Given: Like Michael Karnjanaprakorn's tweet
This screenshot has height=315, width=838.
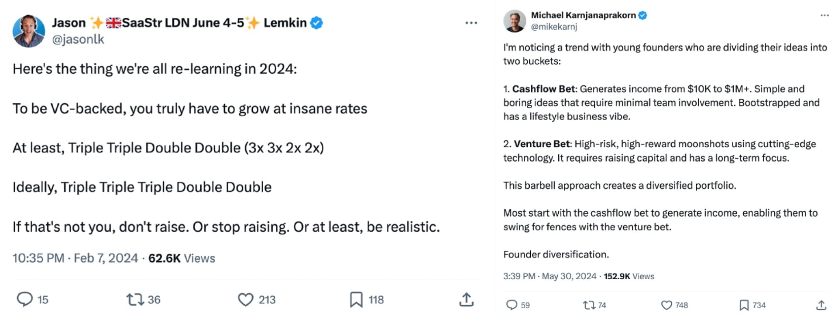Looking at the screenshot, I should coord(666,305).
